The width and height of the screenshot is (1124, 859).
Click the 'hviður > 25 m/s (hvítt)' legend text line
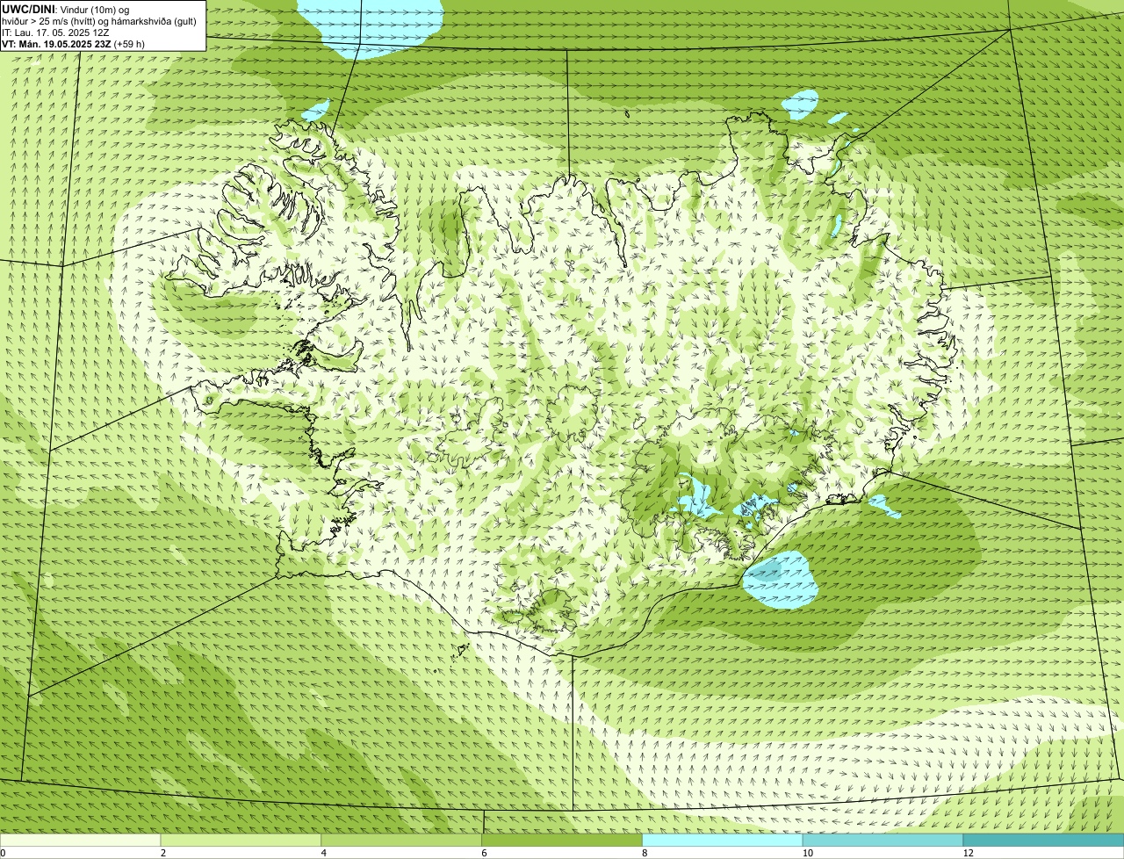99,20
